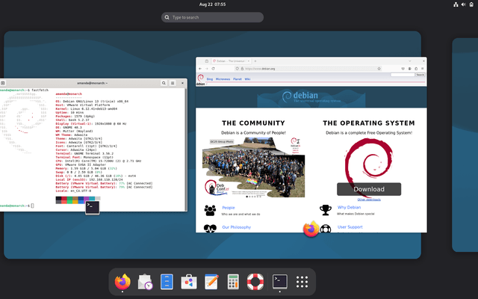Screen dimensions: 478x299
Task: Open the Wiki link
Action: pos(247,79)
